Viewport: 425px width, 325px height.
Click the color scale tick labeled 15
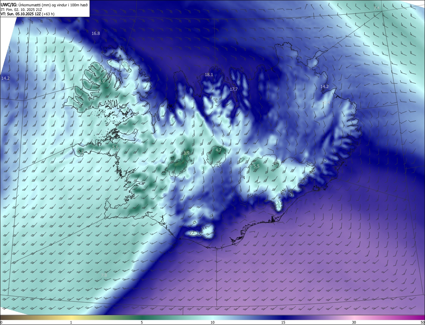[x=283, y=322]
